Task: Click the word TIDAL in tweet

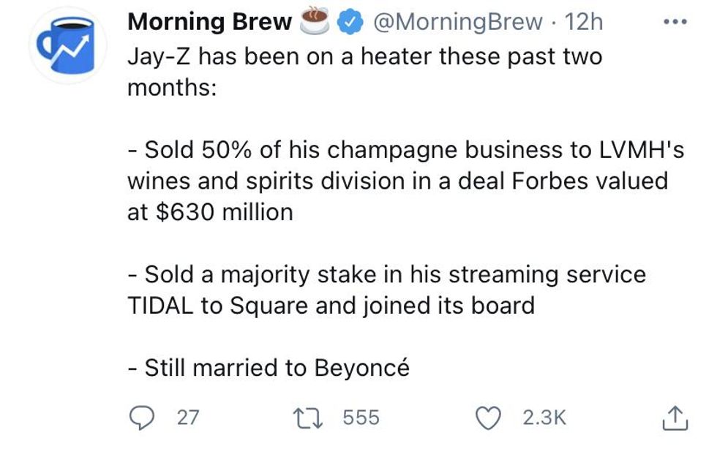Action: pyautogui.click(x=161, y=305)
